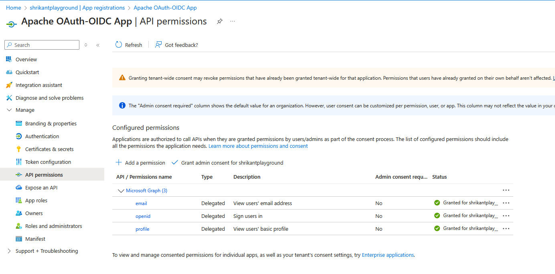Click the Manifest icon

(x=18, y=239)
